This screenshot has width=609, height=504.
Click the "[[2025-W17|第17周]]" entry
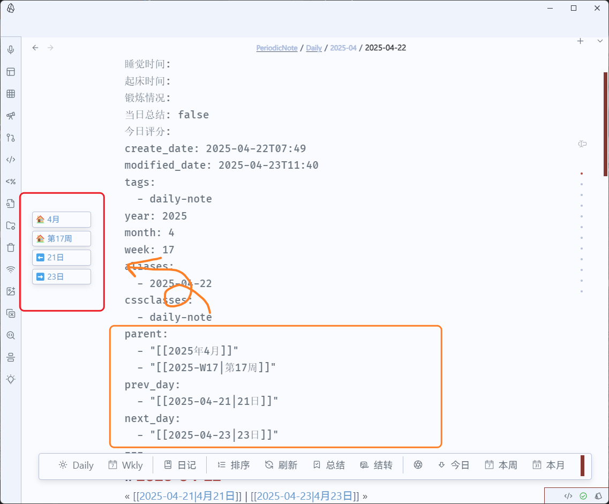[x=213, y=367]
